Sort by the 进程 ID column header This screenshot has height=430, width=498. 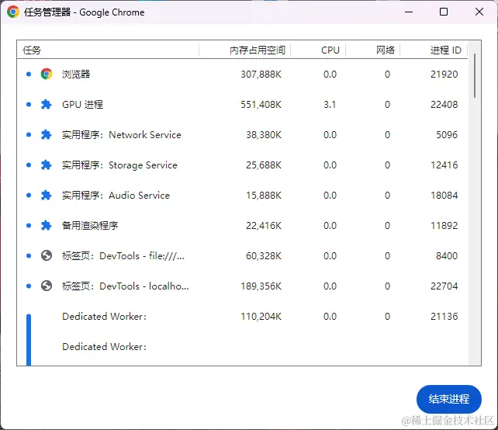coord(434,50)
